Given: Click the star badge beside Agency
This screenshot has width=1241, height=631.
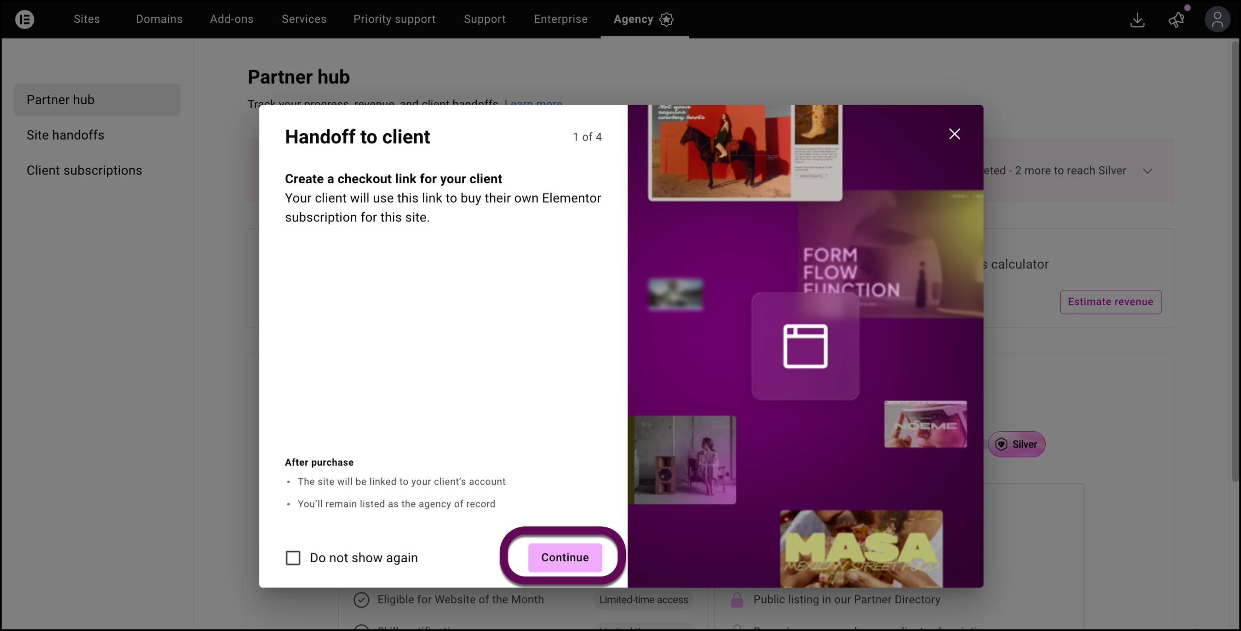Looking at the screenshot, I should (x=667, y=19).
